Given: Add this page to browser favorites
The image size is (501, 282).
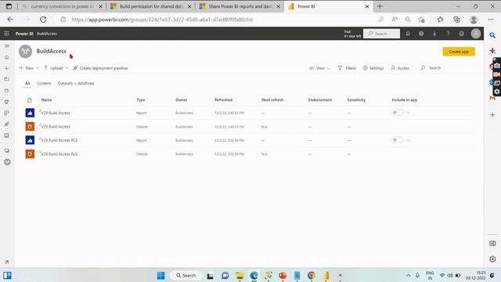Looking at the screenshot, I should (421, 20).
